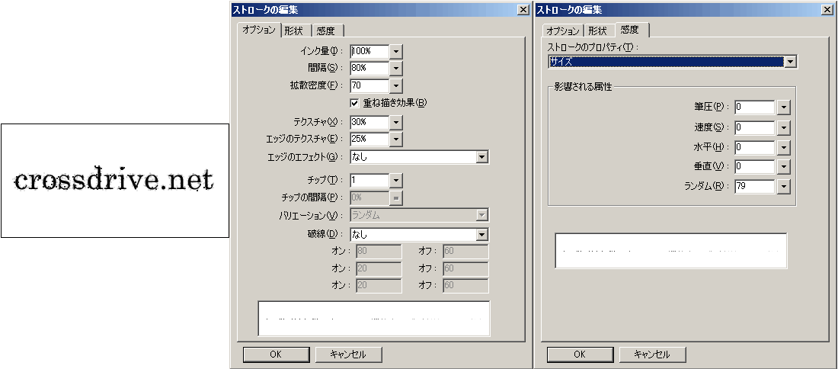Expand the エッジのエフェクト combo box

(x=482, y=157)
